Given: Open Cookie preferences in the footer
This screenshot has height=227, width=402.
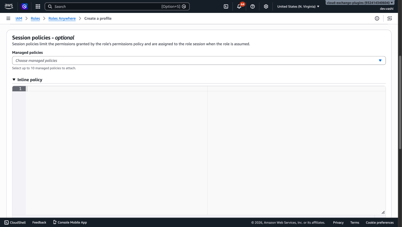Looking at the screenshot, I should tap(380, 222).
